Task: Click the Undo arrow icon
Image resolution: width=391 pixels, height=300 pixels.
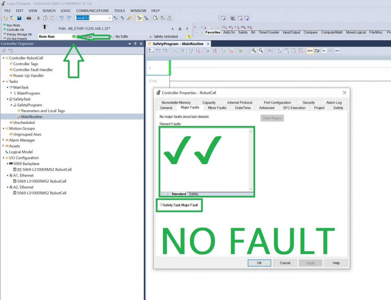Action: coord(61,18)
